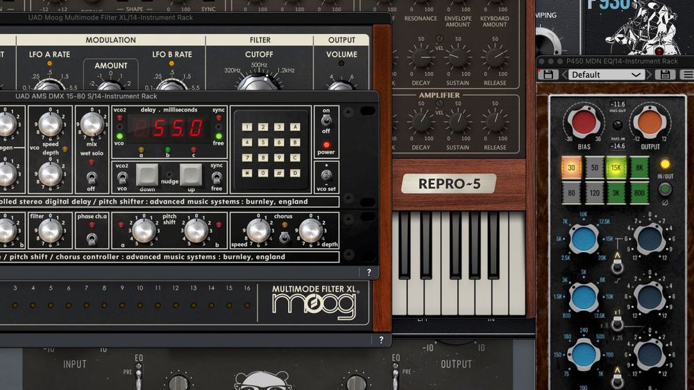This screenshot has width=694, height=390.
Task: Open help question mark on AMS DMX window
Action: (369, 272)
